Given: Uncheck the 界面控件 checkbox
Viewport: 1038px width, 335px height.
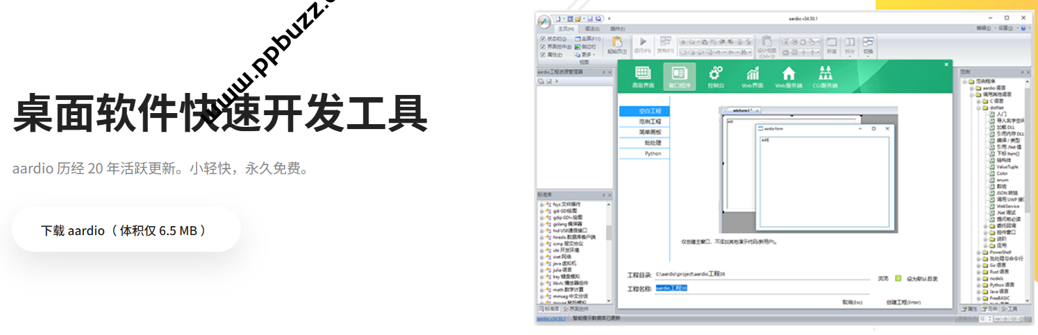Looking at the screenshot, I should coord(543,46).
